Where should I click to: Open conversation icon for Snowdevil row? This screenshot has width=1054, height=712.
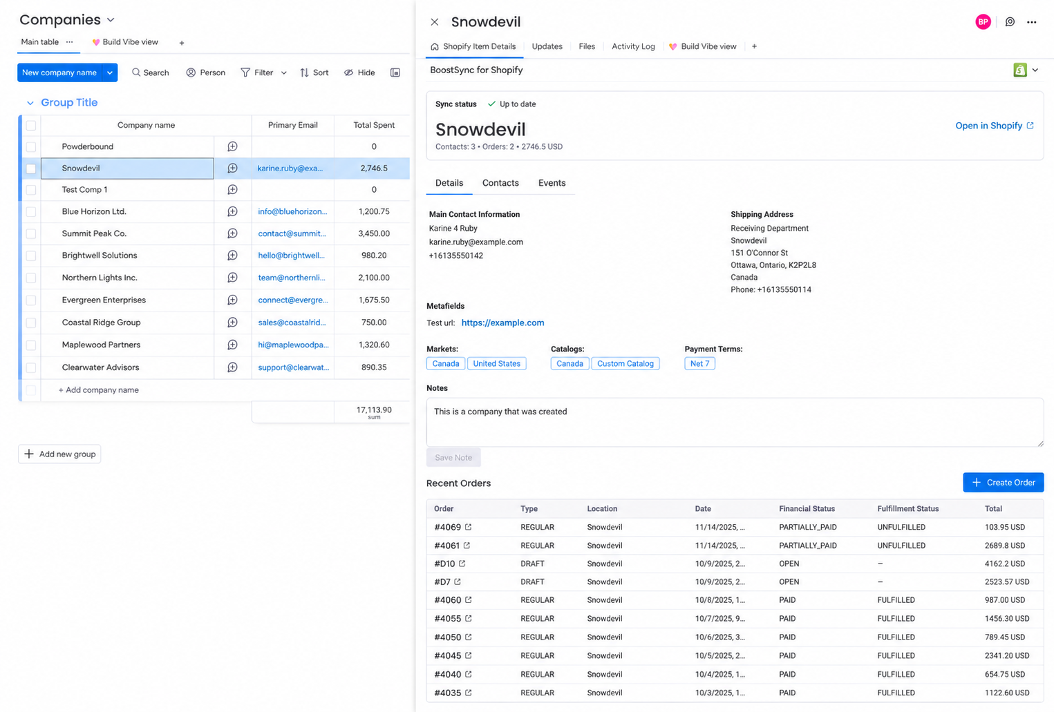[232, 169]
